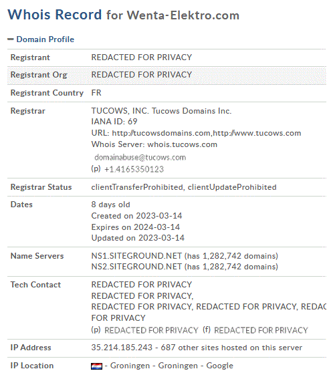Image resolution: width=327 pixels, height=375 pixels.
Task: Click the clientTransferProhibited status text
Action: pos(137,187)
